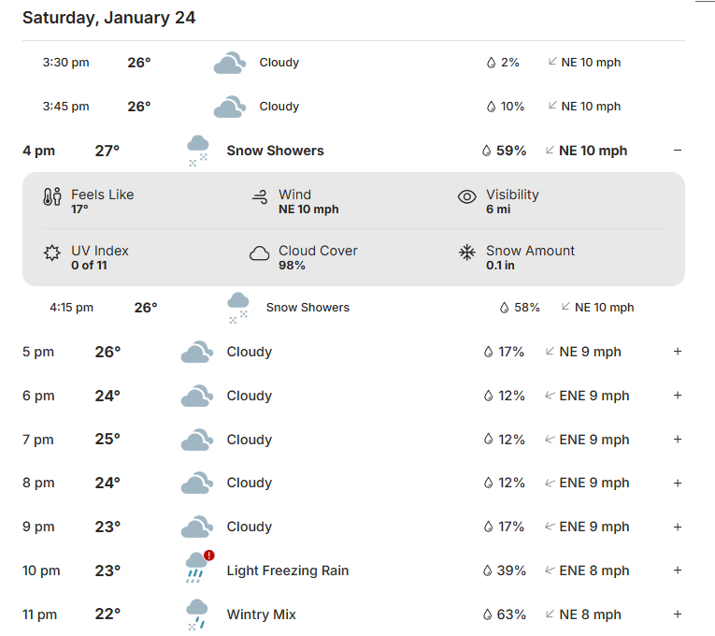Click the wintry mix icon at 11 pm
Image resolution: width=715 pixels, height=636 pixels.
(196, 614)
